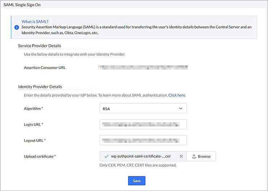This screenshot has width=268, height=191.
Task: Click the Login URL input field
Action: point(143,124)
